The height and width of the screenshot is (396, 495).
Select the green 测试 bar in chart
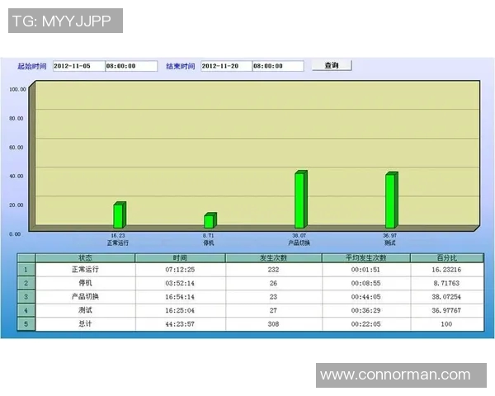[391, 200]
